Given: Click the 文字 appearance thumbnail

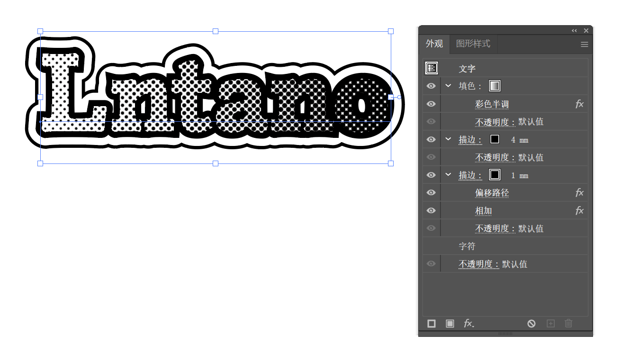Looking at the screenshot, I should point(432,68).
